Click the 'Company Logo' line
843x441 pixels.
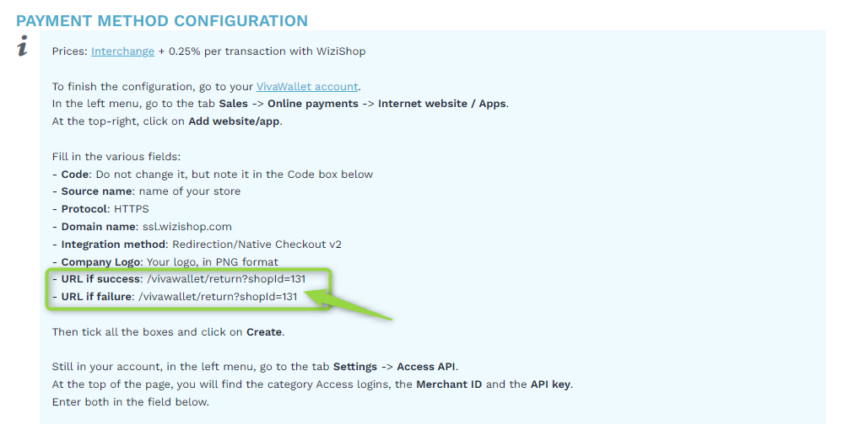point(165,262)
